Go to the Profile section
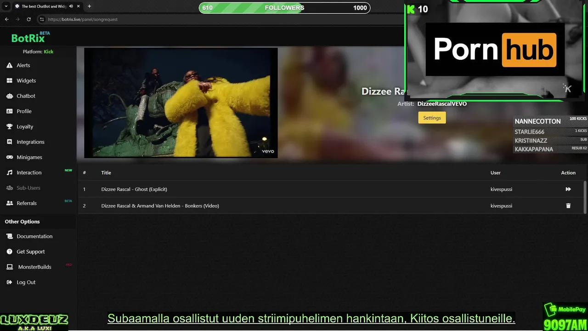Screen dimensions: 588x331 point(24,111)
